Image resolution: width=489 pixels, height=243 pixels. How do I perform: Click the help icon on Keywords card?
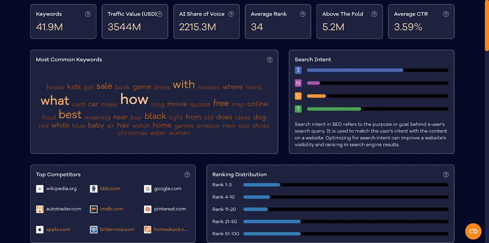pos(88,14)
